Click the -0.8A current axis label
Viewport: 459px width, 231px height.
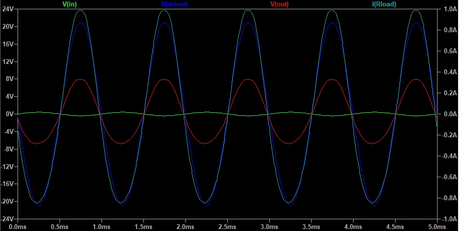click(x=449, y=198)
